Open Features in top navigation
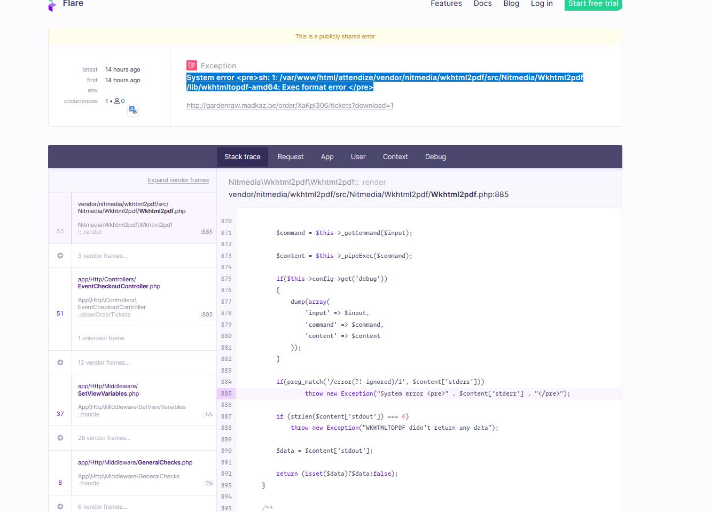Viewport: 711px width, 512px height. pos(446,4)
